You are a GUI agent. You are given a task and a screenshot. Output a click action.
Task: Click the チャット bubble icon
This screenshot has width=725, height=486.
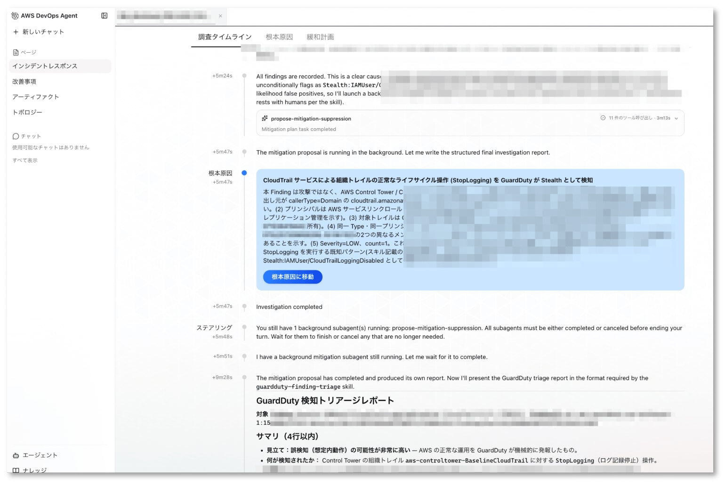[x=16, y=136]
